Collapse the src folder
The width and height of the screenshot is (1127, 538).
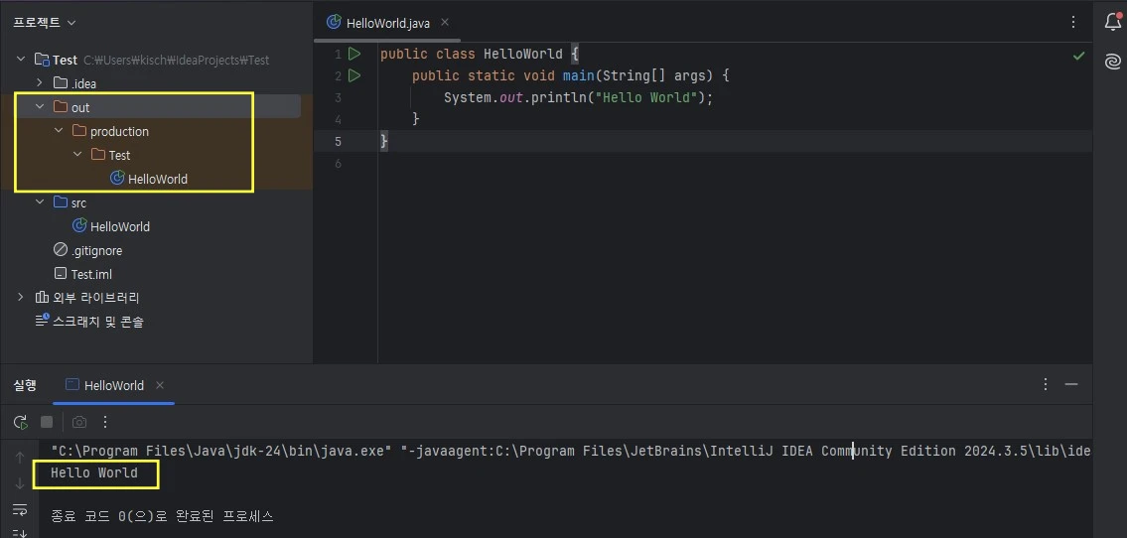click(40, 202)
